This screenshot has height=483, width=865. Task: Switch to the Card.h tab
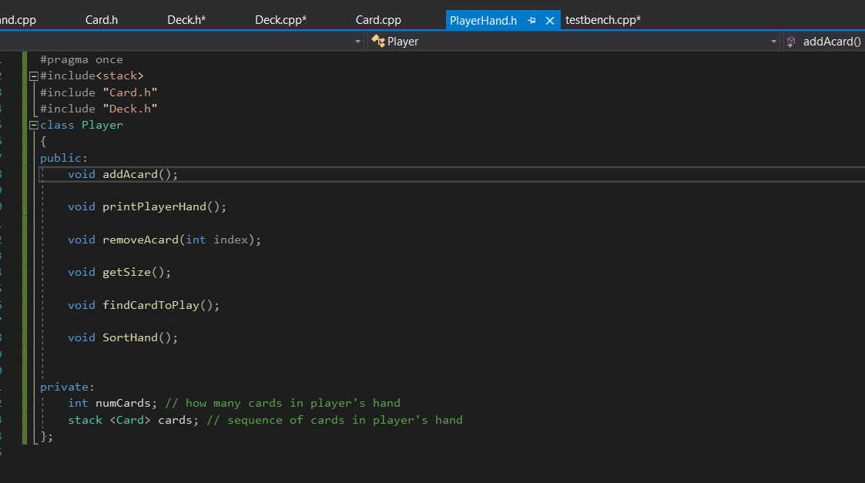tap(101, 19)
